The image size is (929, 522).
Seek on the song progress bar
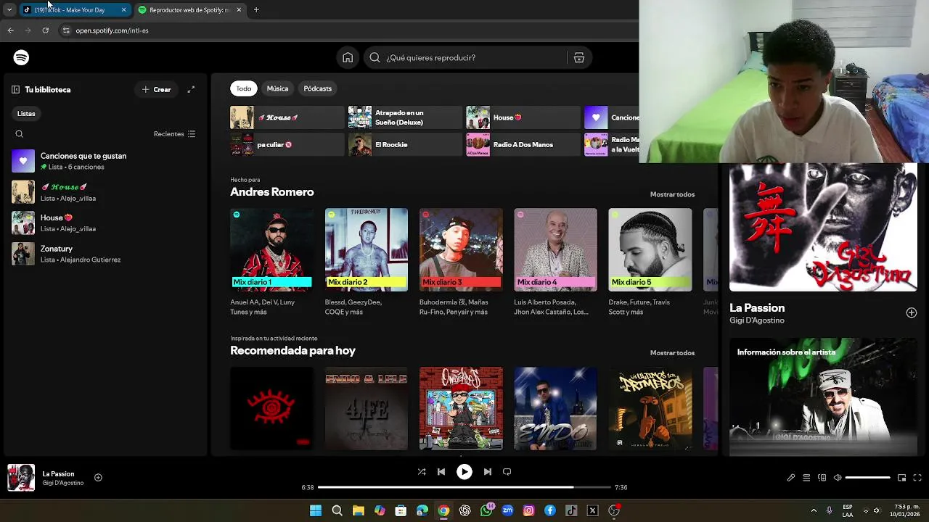pyautogui.click(x=464, y=487)
